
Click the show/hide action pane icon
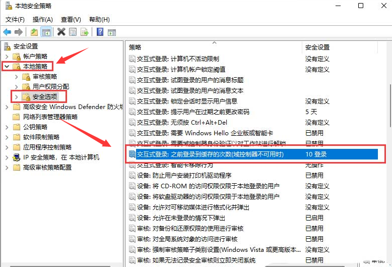coord(112,32)
